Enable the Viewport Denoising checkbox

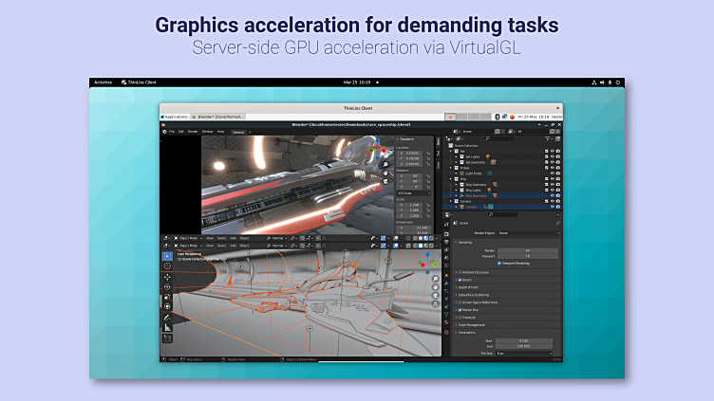pos(499,263)
